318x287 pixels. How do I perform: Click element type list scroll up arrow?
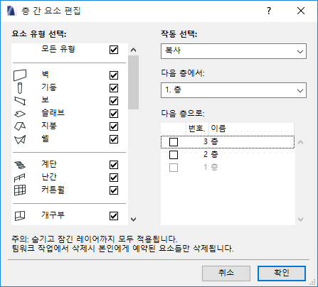[x=134, y=50]
